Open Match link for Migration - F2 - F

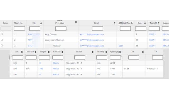click(x=56, y=69)
